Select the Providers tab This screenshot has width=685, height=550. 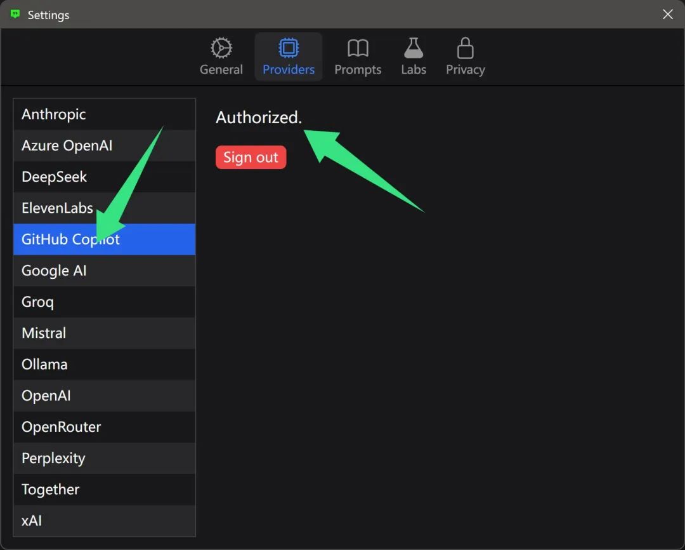289,57
